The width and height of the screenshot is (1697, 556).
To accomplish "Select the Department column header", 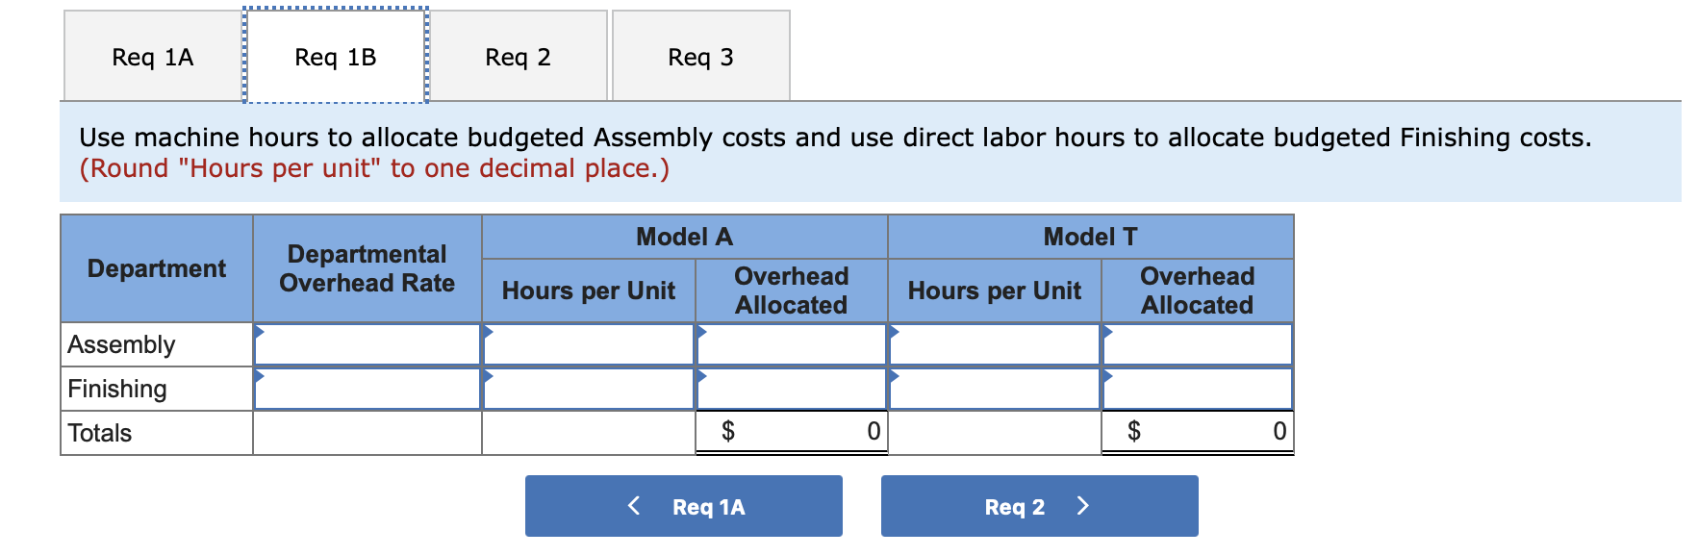I will click(x=157, y=268).
